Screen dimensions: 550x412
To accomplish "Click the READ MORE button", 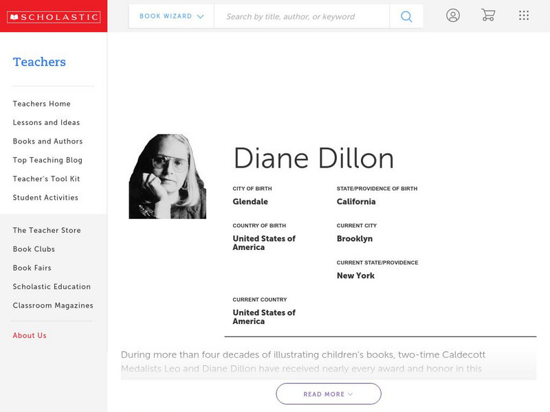I will (329, 393).
